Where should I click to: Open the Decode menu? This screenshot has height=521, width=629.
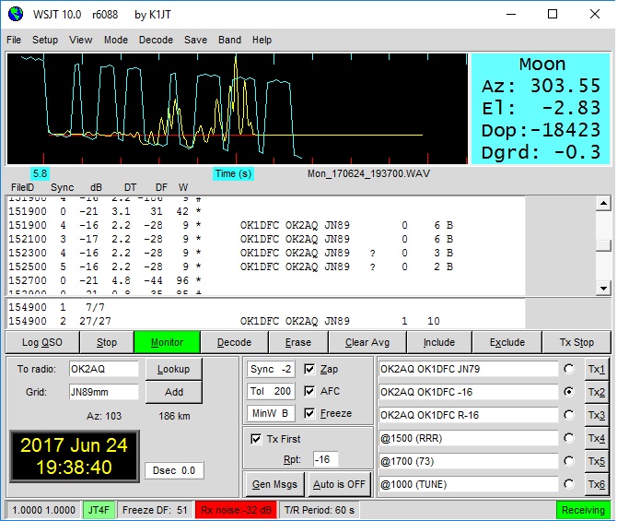click(156, 41)
